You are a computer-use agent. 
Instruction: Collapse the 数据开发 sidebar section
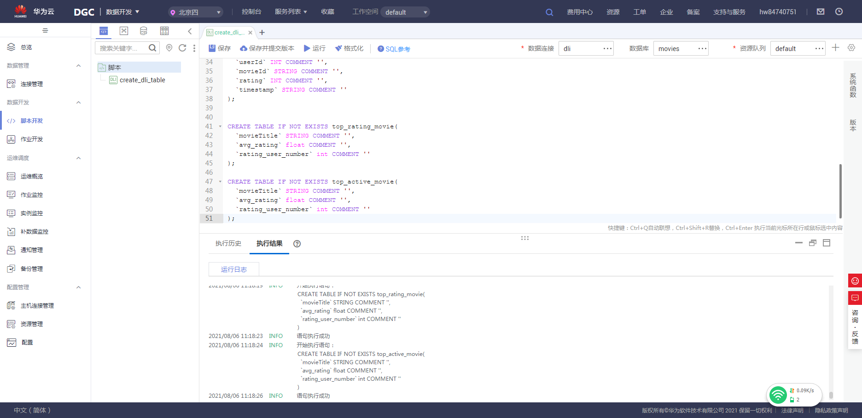coord(78,103)
